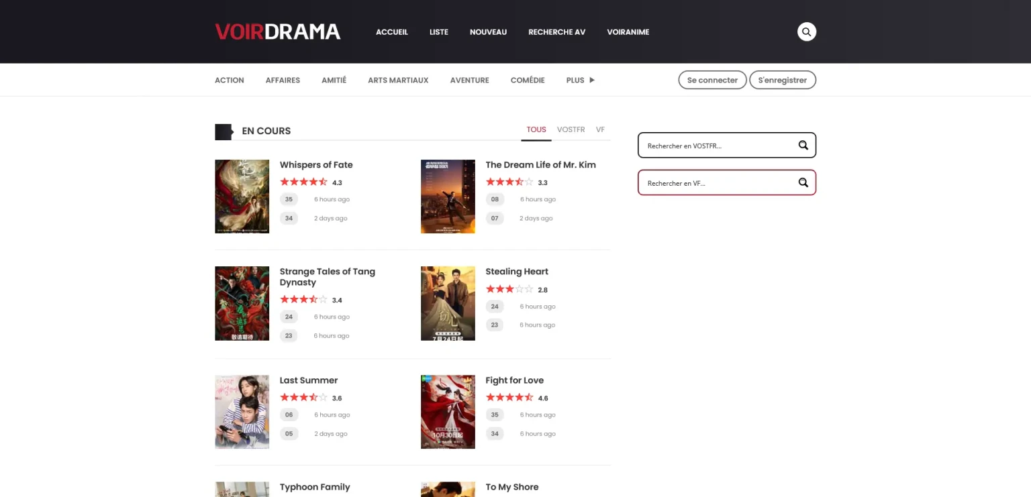
Task: Open episode 07 of The Dream Life of Mr. Kim
Action: (x=495, y=218)
